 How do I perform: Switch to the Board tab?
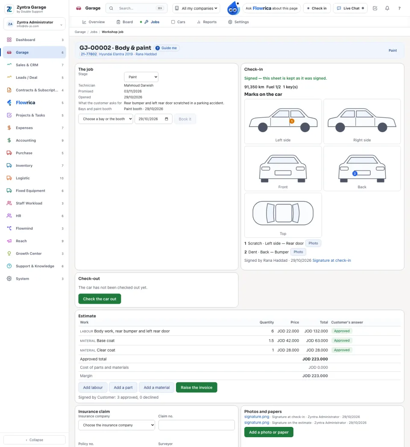pos(125,22)
